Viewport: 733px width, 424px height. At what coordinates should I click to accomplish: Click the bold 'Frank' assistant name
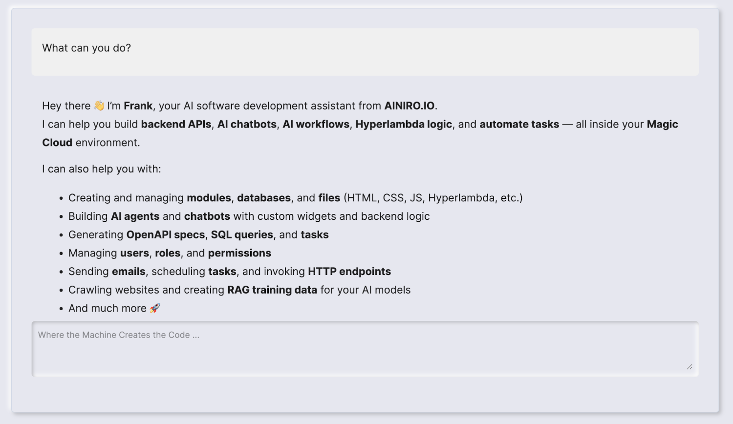pos(138,106)
